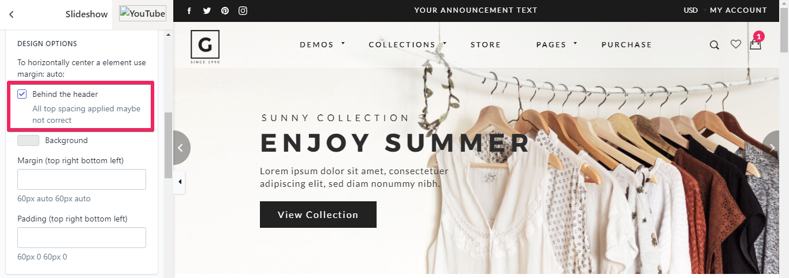Uncheck the Behind the header checkbox
Viewport: 789px width, 278px height.
click(x=22, y=94)
